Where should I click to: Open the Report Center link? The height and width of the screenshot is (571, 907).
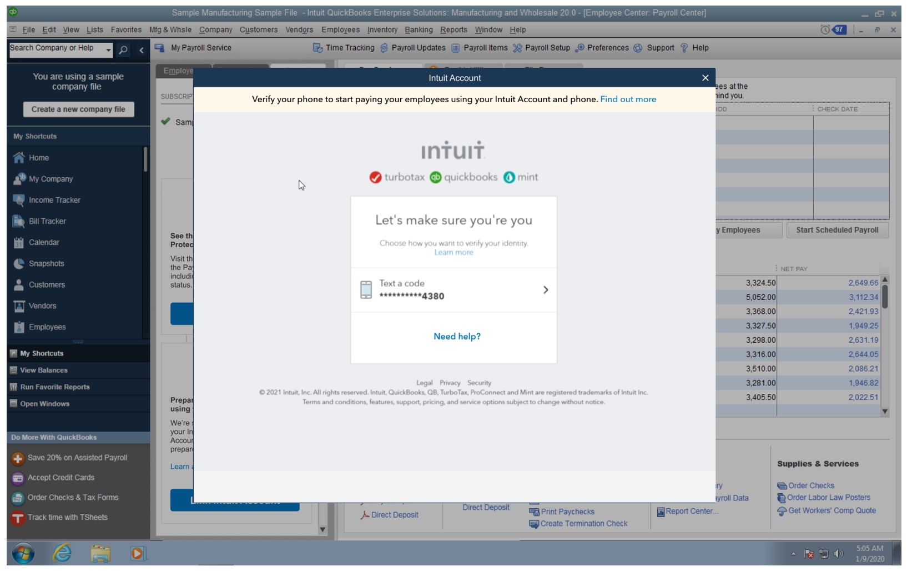tap(692, 512)
